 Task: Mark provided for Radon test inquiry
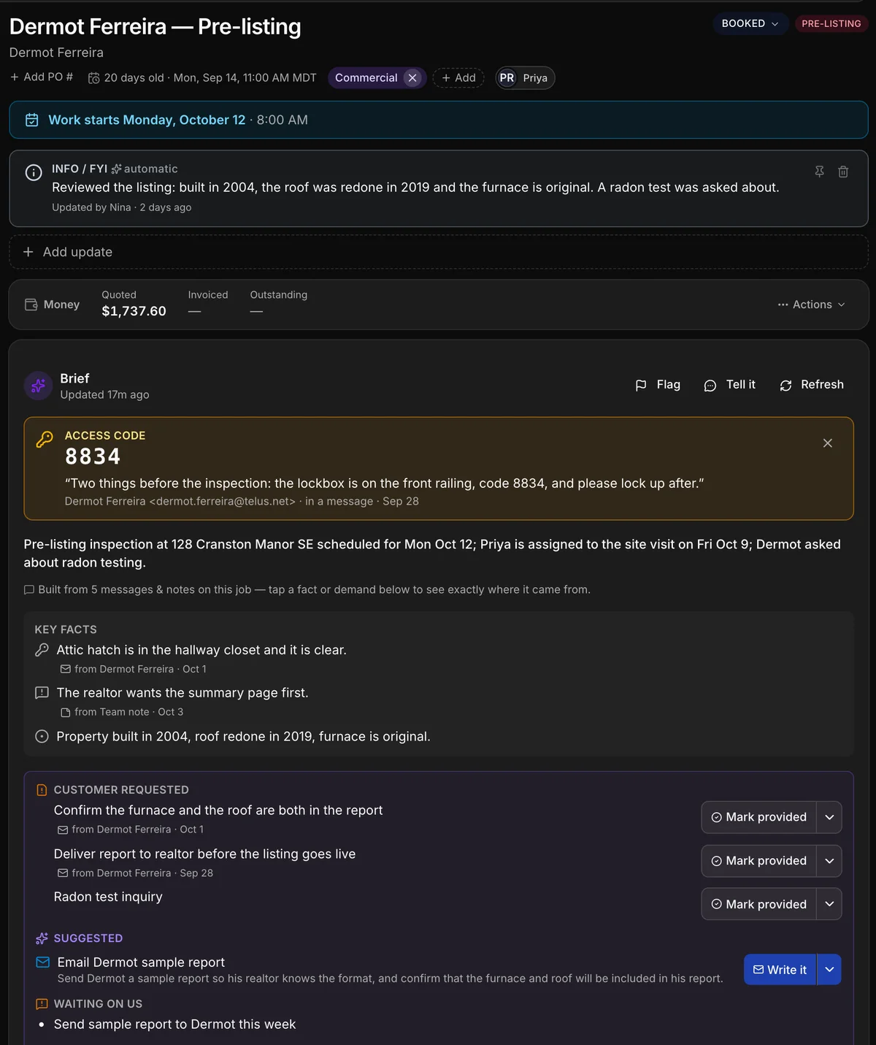click(x=758, y=904)
